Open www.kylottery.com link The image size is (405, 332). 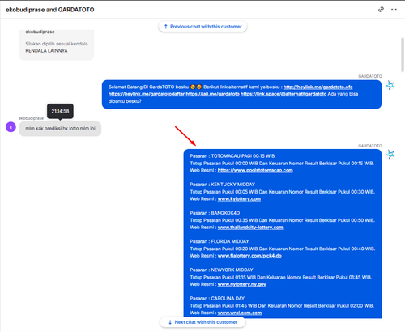pyautogui.click(x=239, y=199)
